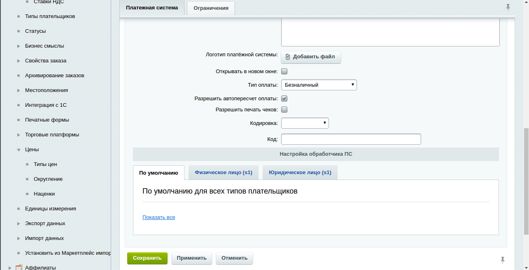Click the pin icon beside the tabs
529x270 pixels.
(x=508, y=7)
